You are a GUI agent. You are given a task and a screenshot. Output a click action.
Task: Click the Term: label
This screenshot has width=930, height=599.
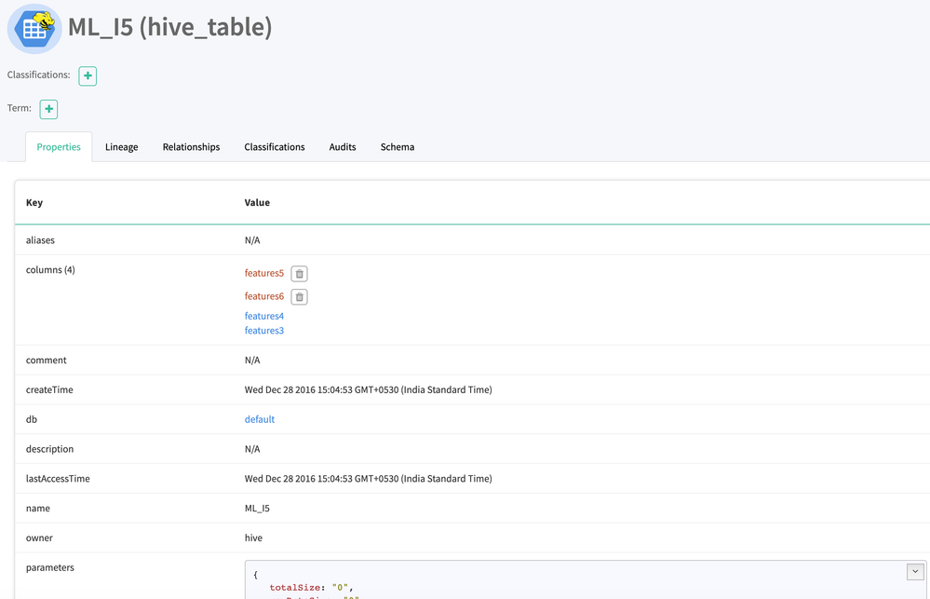coord(19,108)
